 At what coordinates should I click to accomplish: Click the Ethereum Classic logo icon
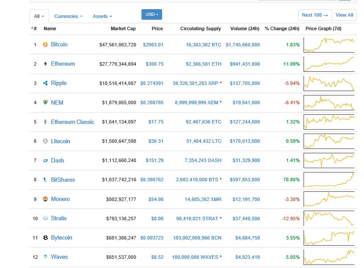(45, 122)
